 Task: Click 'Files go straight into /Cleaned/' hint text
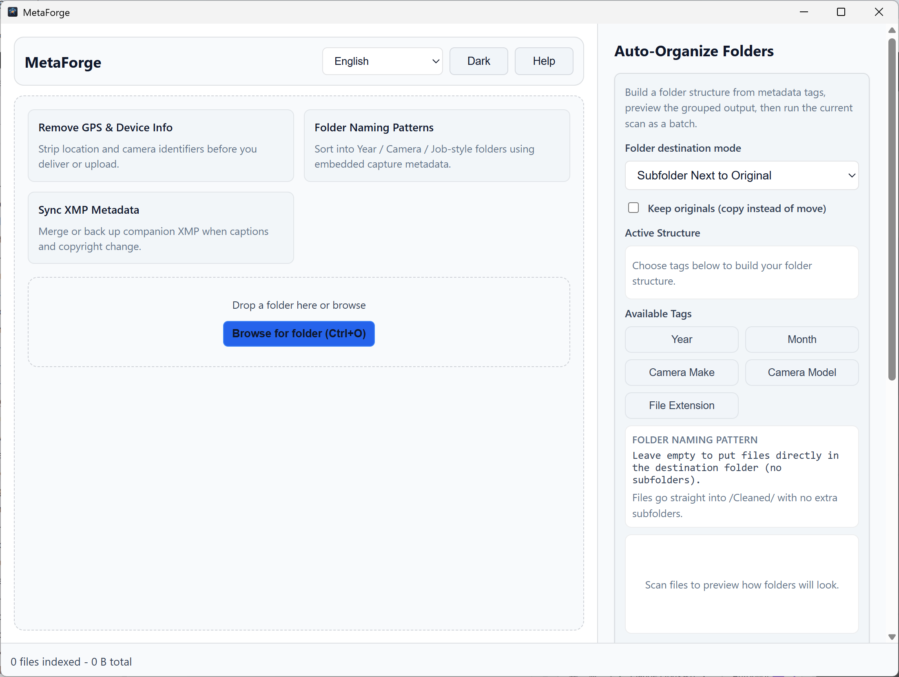pos(735,505)
